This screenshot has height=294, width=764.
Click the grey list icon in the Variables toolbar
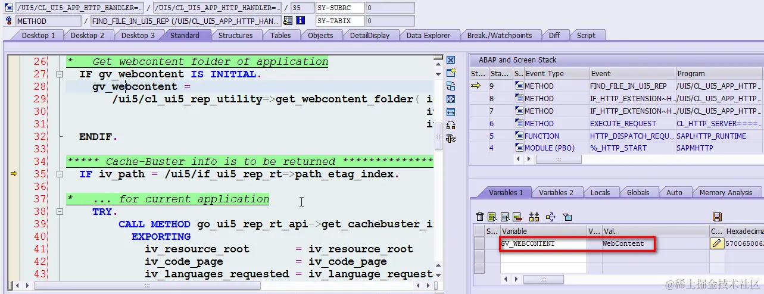click(504, 217)
